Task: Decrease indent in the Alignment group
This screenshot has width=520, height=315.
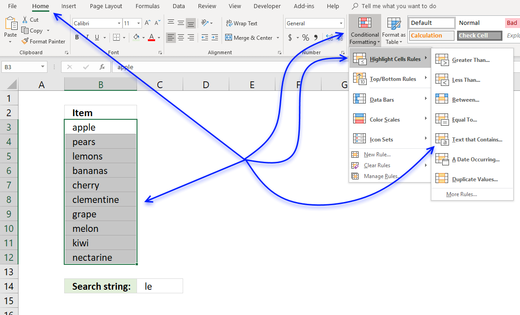Action: [205, 38]
